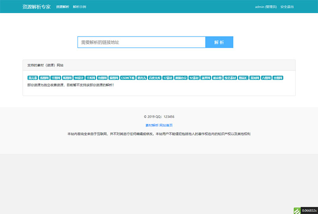Open the 素材解析 footer link
The width and height of the screenshot is (318, 214).
[152, 125]
